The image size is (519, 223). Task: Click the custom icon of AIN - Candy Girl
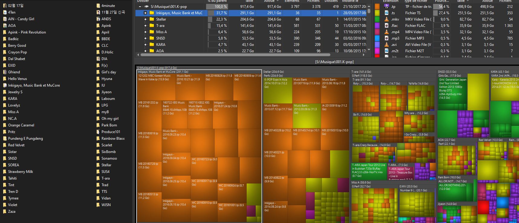click(x=5, y=19)
